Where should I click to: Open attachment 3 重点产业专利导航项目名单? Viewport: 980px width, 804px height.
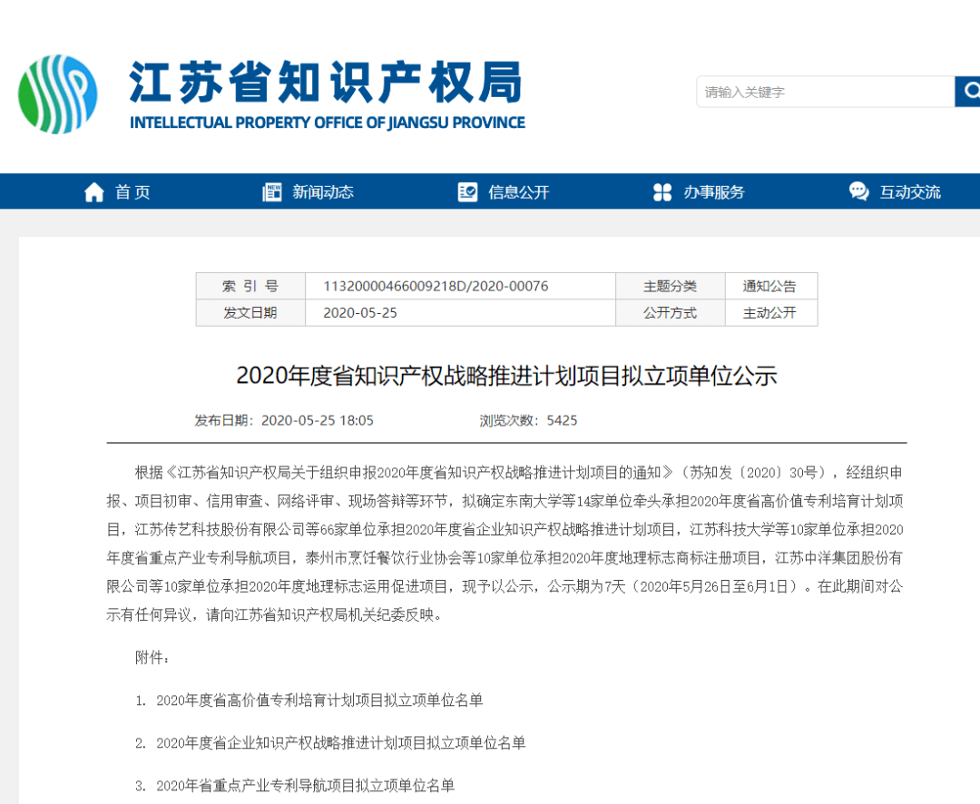click(305, 785)
